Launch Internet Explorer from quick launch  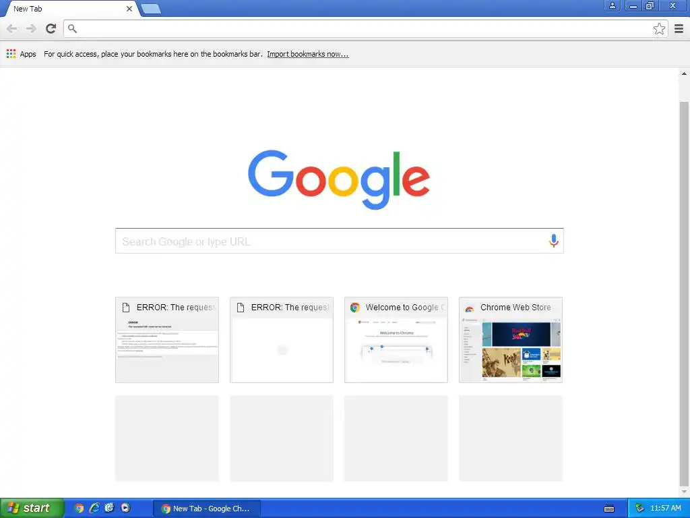coord(94,508)
